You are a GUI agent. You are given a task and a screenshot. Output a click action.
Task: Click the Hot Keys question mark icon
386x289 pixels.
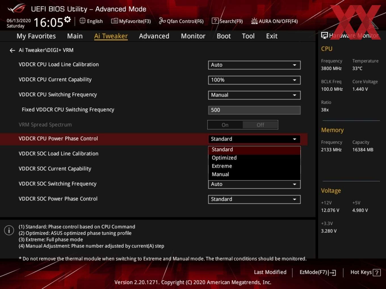click(x=377, y=273)
